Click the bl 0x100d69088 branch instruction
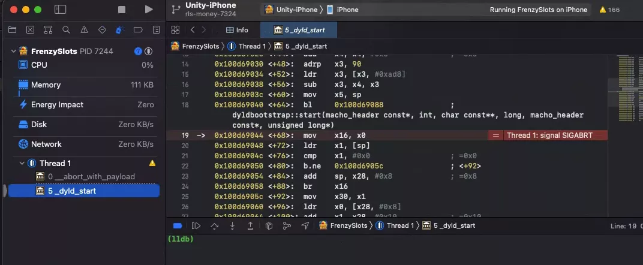This screenshot has height=265, width=643. pos(343,105)
